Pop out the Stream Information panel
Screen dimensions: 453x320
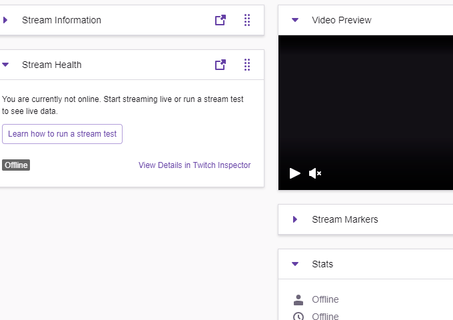click(221, 20)
